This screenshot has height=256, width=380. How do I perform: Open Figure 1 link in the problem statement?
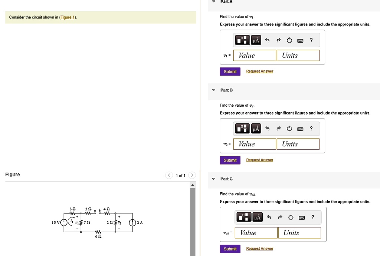pos(67,17)
